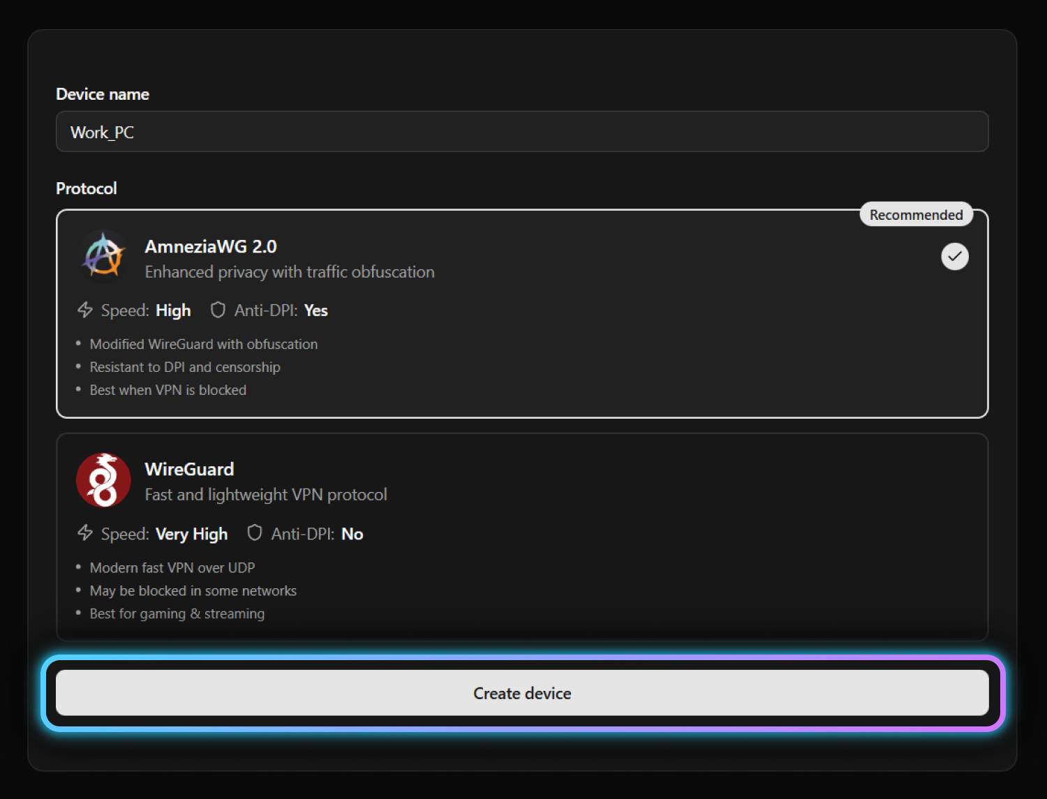Click the shield icon beside Anti-DPI: Yes
This screenshot has width=1047, height=799.
(x=218, y=310)
